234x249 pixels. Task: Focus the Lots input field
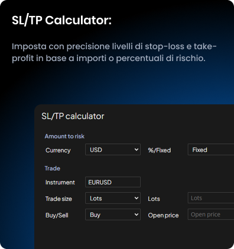click(x=211, y=198)
